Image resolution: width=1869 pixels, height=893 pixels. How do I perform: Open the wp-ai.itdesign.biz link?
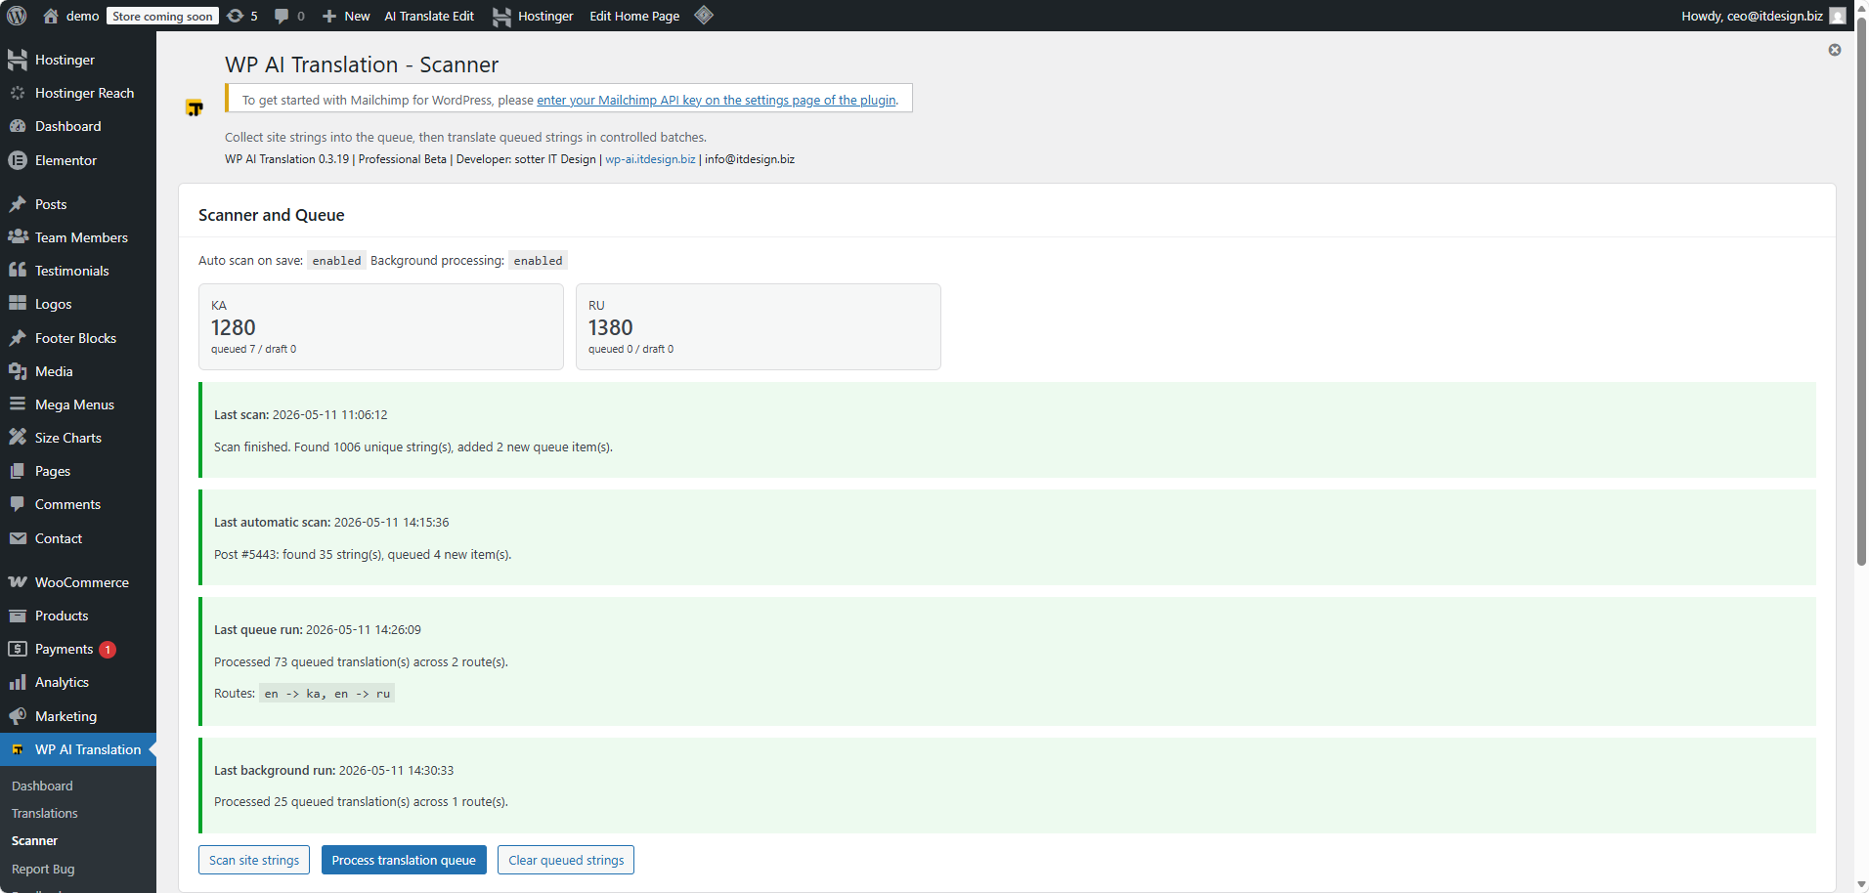click(650, 159)
